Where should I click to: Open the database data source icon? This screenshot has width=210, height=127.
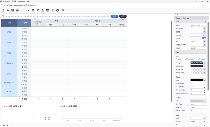tap(33, 10)
